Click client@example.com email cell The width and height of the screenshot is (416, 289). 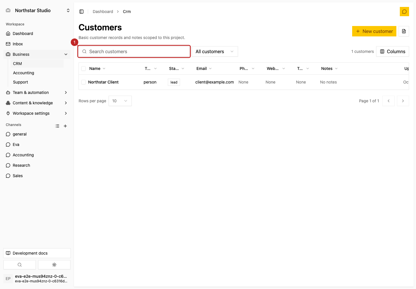pos(215,82)
